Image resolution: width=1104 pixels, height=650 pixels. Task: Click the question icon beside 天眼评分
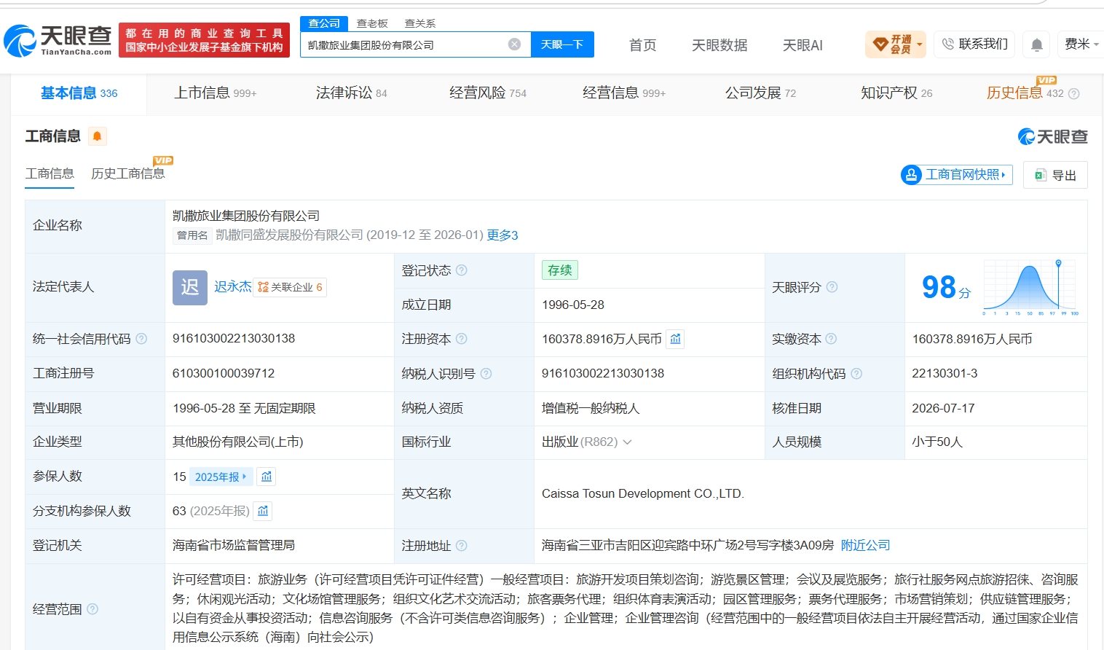(x=832, y=287)
